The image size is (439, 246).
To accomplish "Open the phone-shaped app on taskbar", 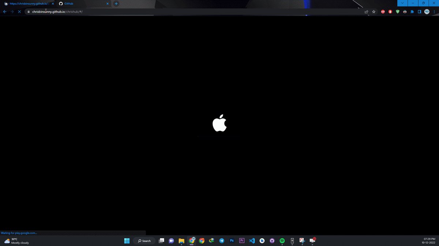I will pos(292,241).
